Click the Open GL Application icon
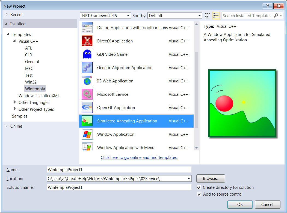 tap(87, 107)
